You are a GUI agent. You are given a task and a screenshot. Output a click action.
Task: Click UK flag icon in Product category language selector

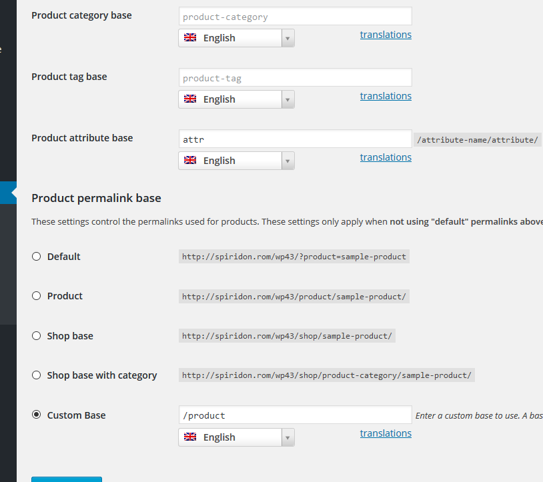pyautogui.click(x=189, y=37)
